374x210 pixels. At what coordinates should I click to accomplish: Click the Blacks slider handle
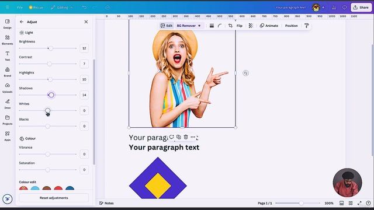(x=48, y=126)
